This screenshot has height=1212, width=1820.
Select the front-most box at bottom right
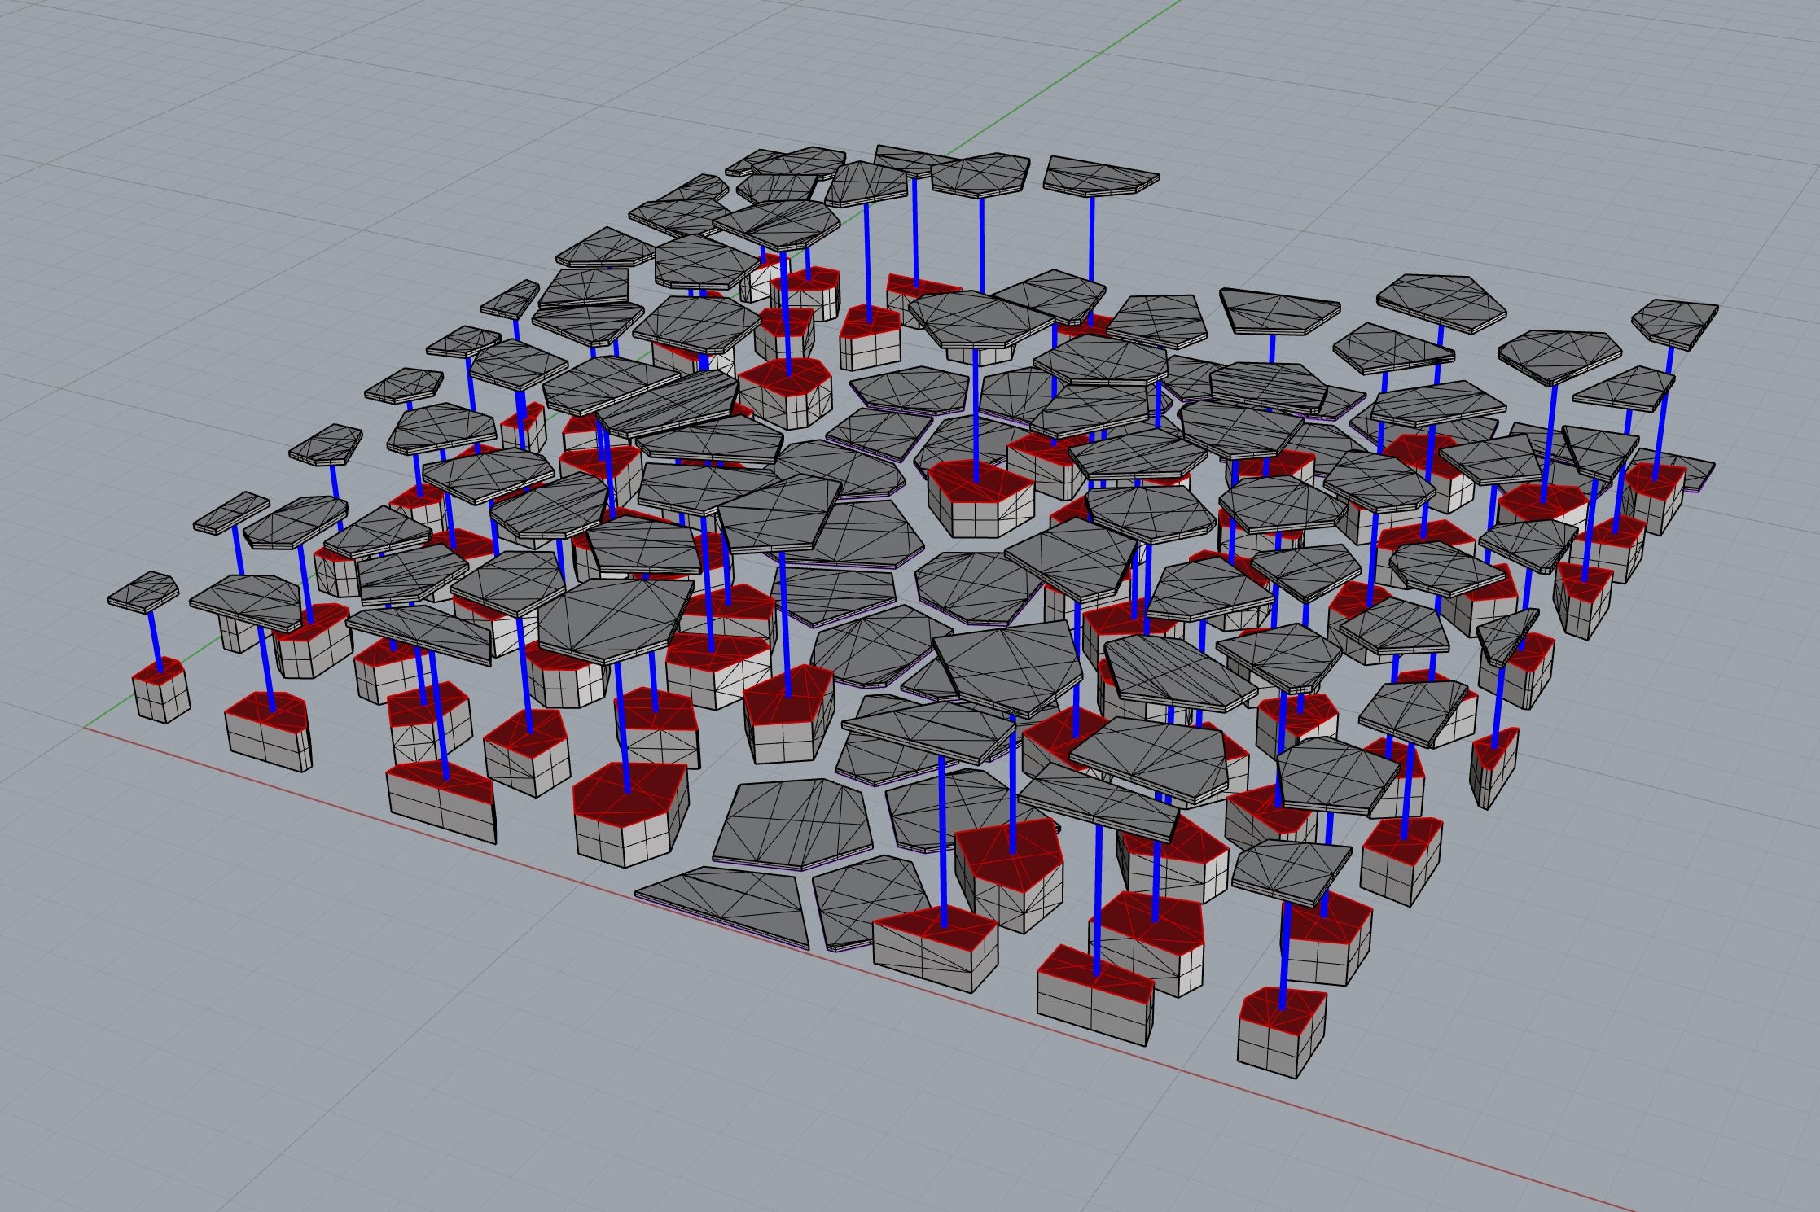tap(1277, 1042)
